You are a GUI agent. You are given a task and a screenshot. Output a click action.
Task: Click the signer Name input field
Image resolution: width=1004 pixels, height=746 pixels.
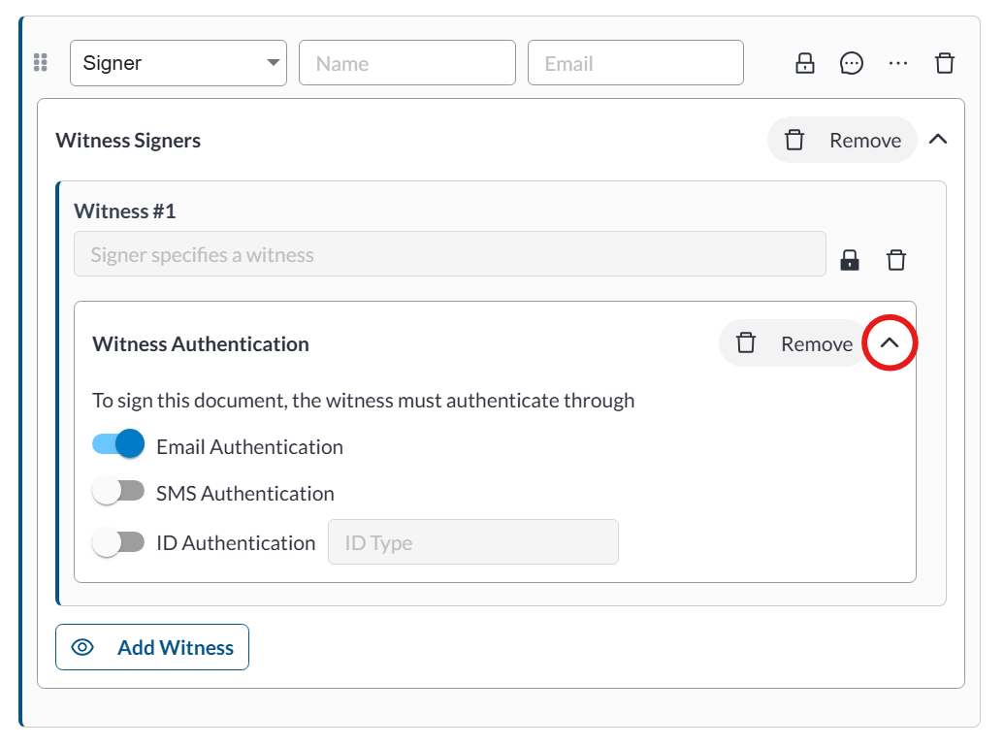(407, 63)
